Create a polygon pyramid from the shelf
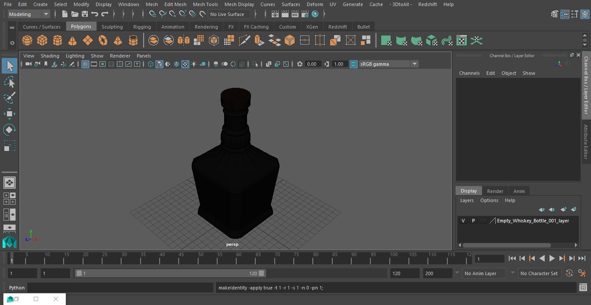591x305 pixels. 118,41
